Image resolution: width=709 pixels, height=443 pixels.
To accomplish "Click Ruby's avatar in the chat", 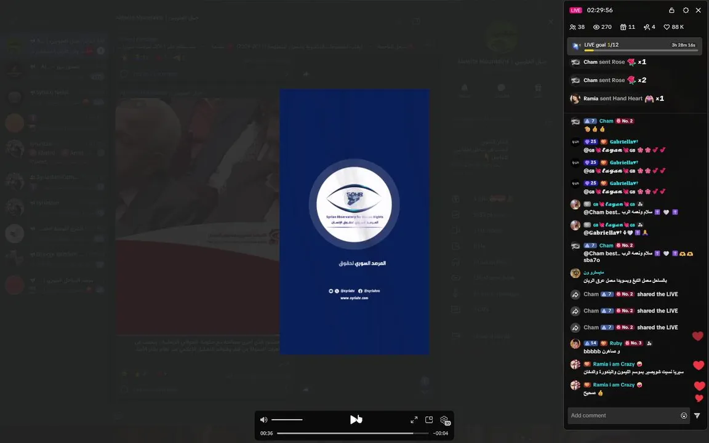I will coord(575,343).
